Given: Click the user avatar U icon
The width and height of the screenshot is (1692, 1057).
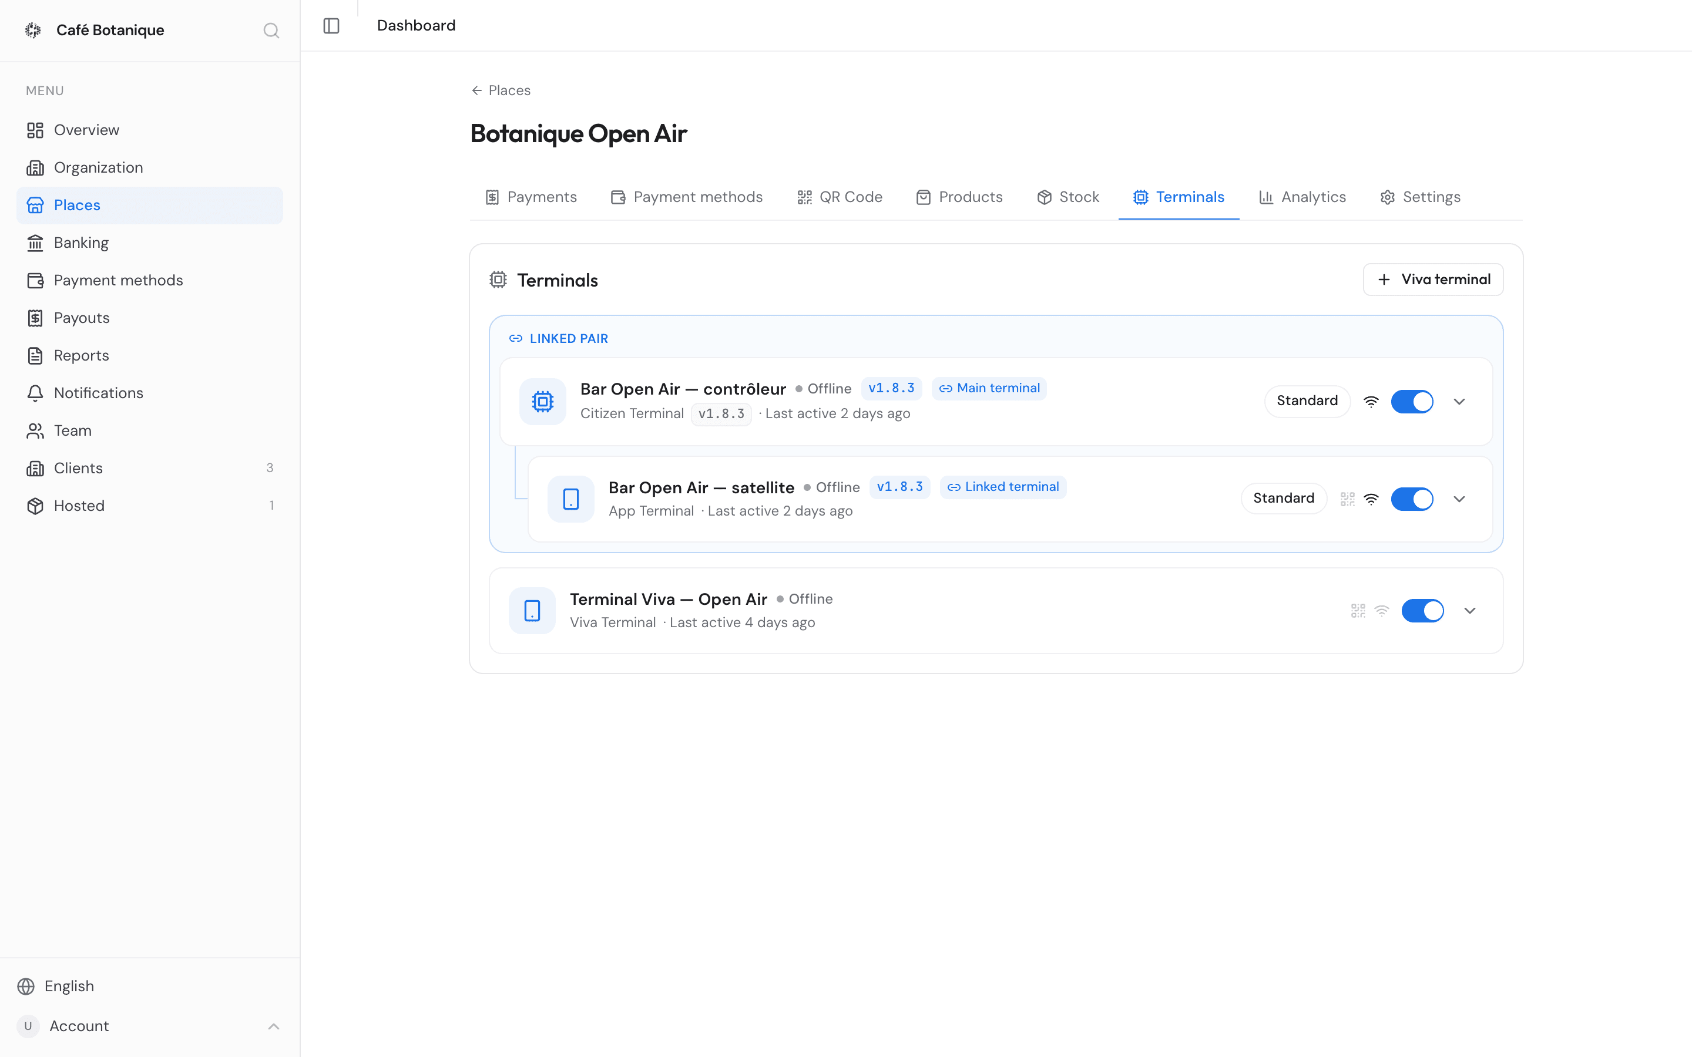Looking at the screenshot, I should (28, 1025).
